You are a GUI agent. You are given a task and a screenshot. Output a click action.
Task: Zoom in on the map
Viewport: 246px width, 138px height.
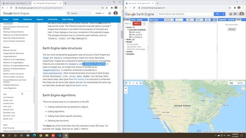point(126,89)
